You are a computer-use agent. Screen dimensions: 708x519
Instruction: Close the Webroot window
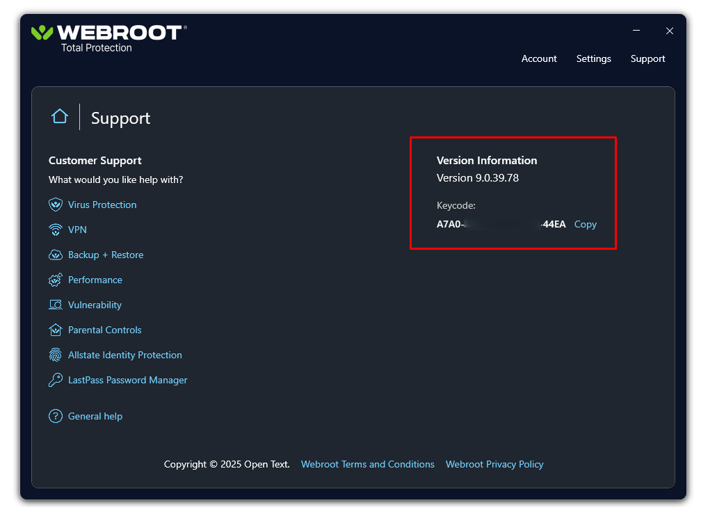[670, 31]
